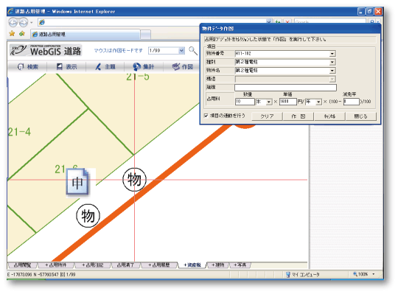Toggle the 項目の連動を行う checkbox
Viewport: 398px width, 294px height.
pos(206,116)
